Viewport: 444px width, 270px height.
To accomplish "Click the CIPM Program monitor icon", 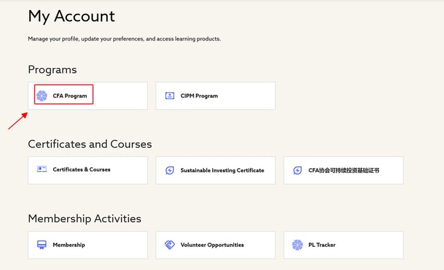I will click(169, 96).
